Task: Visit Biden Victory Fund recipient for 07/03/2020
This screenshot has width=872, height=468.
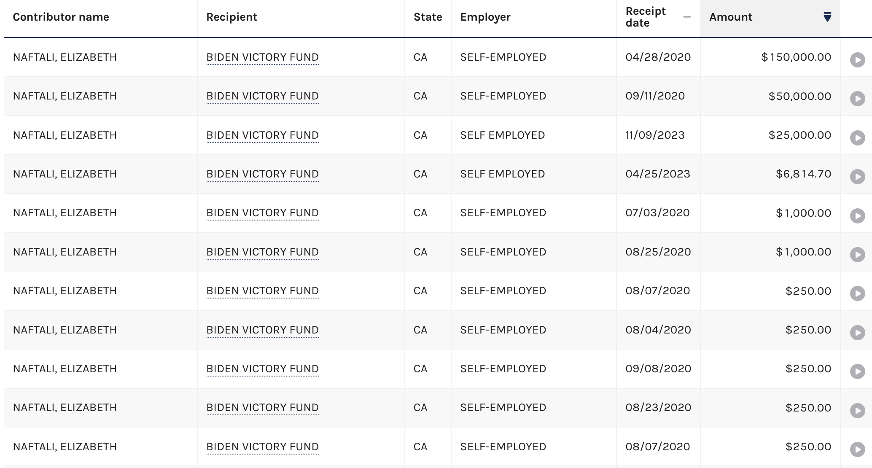Action: click(262, 213)
